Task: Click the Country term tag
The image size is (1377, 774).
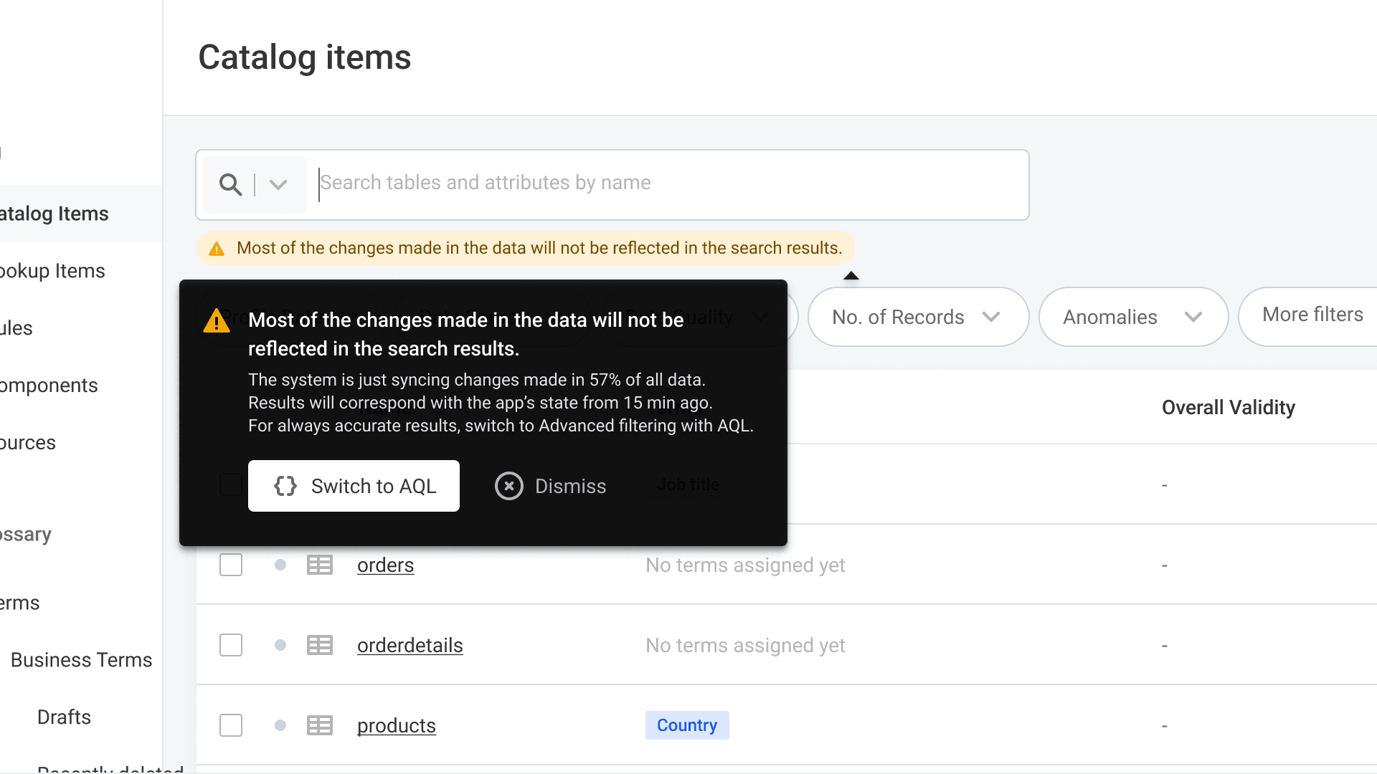Action: [x=686, y=726]
